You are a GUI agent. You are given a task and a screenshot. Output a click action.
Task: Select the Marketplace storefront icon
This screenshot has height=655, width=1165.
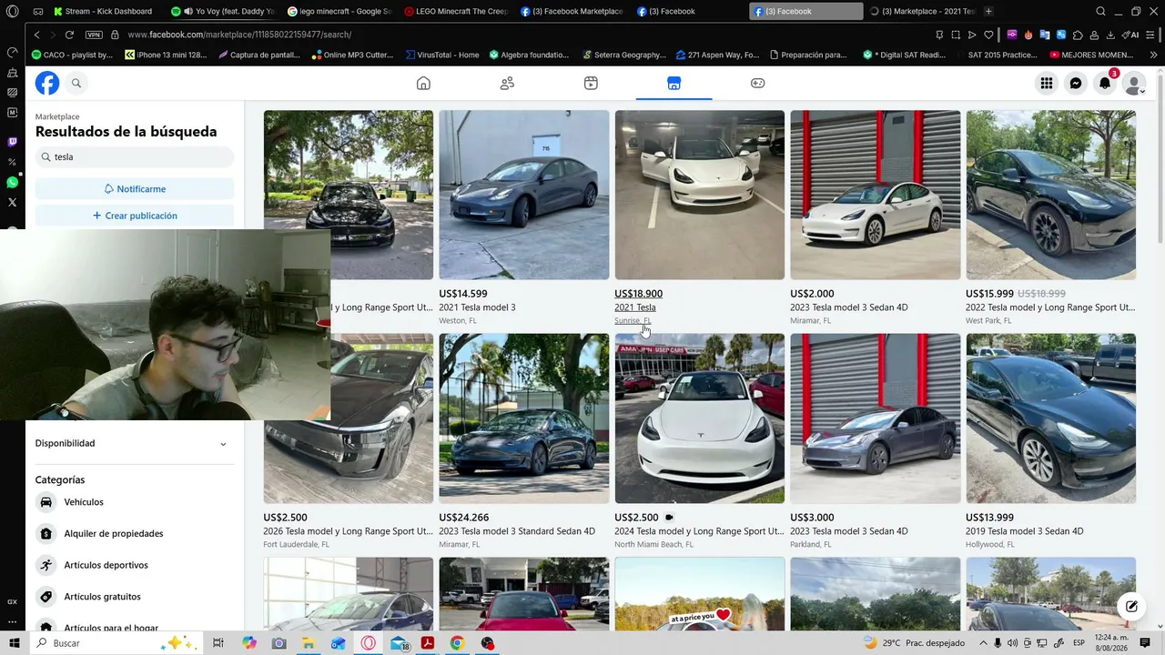[674, 83]
